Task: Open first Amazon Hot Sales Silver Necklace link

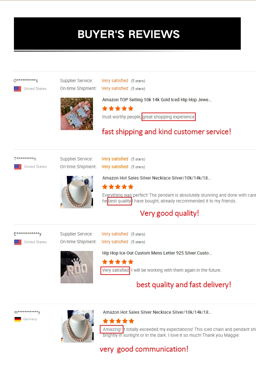Action: tap(157, 178)
